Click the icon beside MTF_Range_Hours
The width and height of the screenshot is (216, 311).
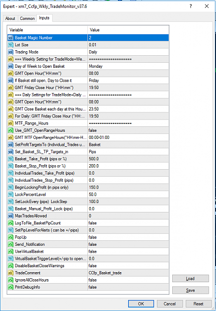pyautogui.click(x=10, y=123)
